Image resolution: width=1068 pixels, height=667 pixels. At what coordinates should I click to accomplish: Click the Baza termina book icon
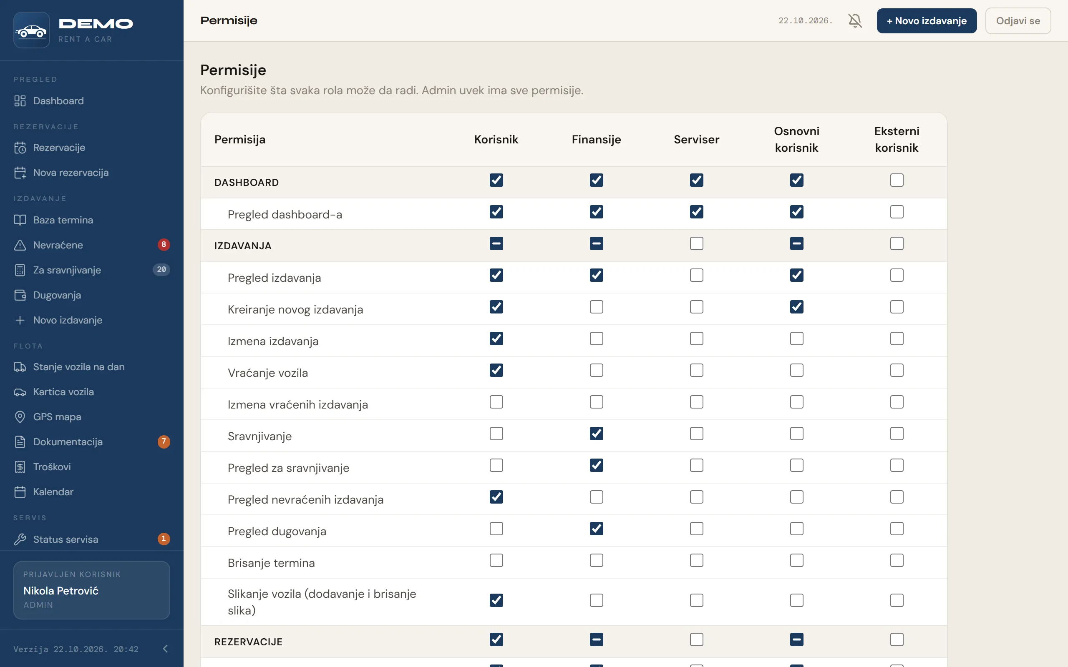[20, 220]
